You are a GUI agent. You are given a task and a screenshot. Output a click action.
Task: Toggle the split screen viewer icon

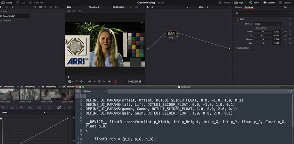click(x=74, y=11)
